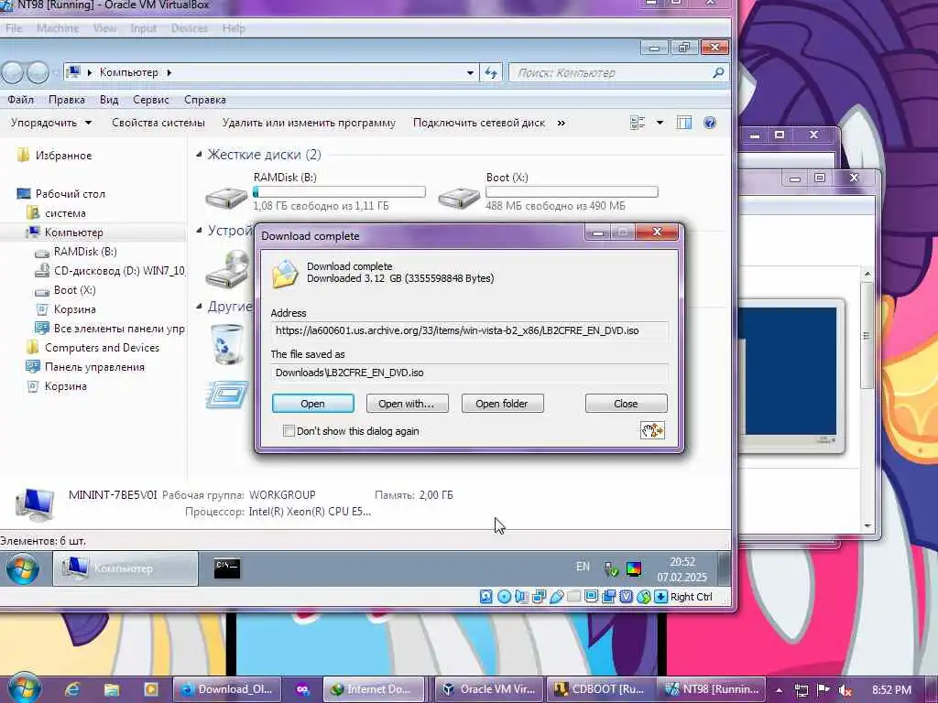938x703 pixels.
Task: Click the Open folder button
Action: tap(503, 404)
